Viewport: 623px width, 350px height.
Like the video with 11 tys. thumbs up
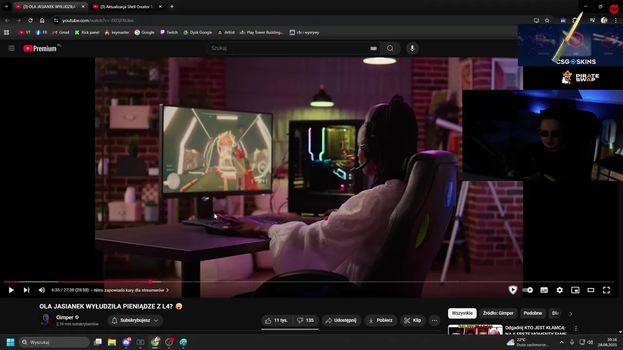[x=276, y=320]
